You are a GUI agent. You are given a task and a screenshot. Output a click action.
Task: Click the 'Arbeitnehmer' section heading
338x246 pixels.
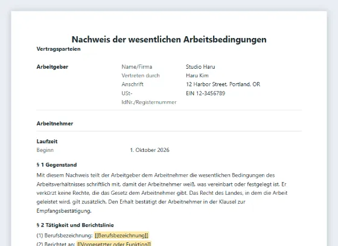[x=55, y=124]
